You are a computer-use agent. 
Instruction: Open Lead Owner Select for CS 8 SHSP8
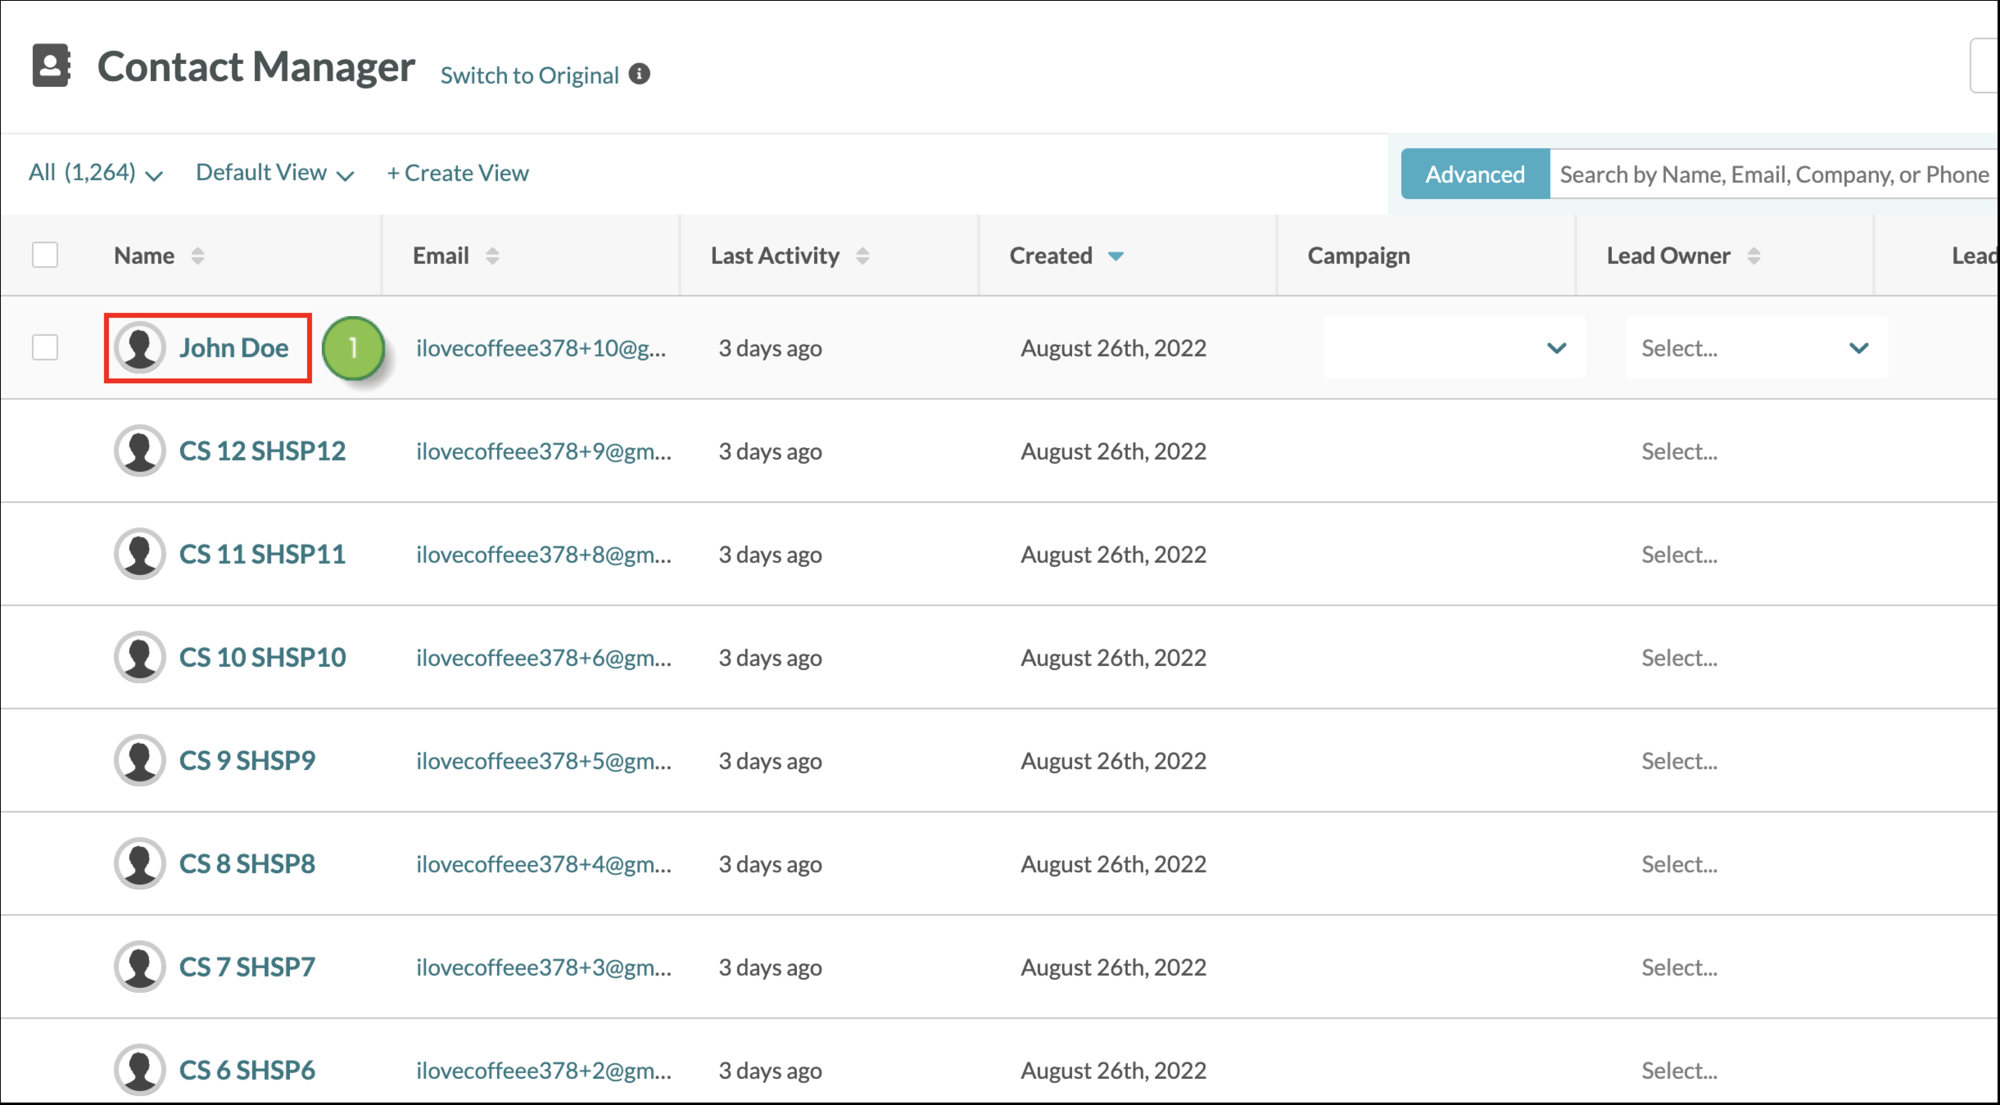click(1679, 864)
